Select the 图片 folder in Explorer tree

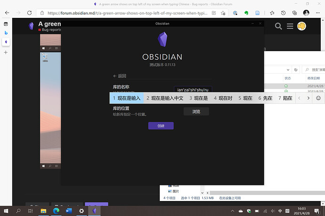173,191
